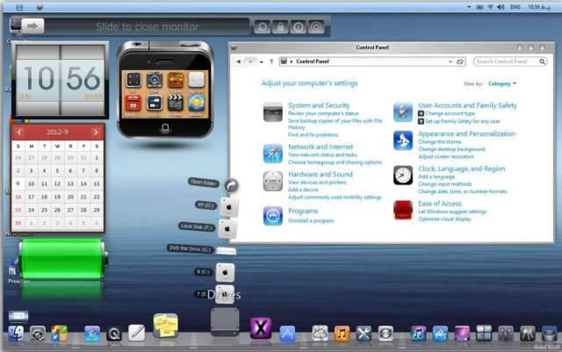
Task: Click the Add a language link
Action: coord(436,176)
